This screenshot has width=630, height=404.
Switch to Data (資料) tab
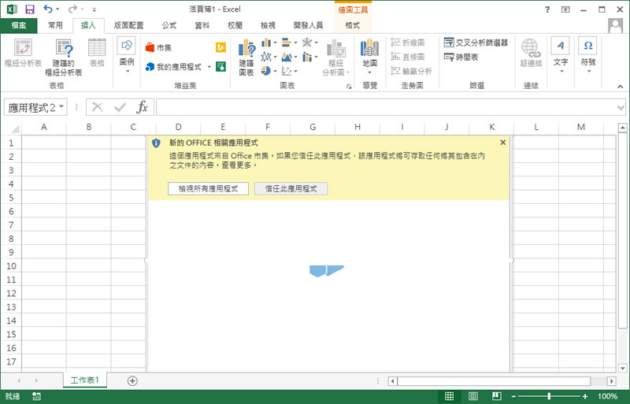pos(202,25)
